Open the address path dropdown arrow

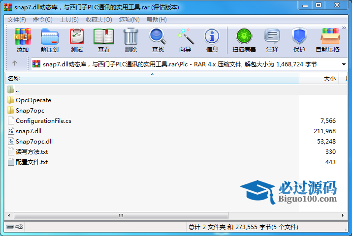click(x=344, y=64)
